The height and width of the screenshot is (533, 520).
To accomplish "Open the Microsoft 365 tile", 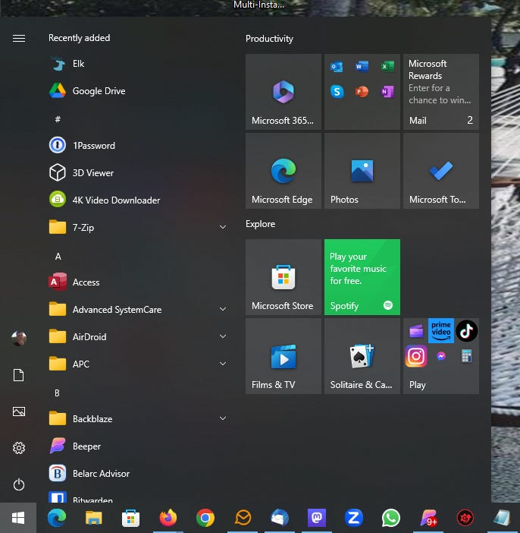I will [283, 92].
